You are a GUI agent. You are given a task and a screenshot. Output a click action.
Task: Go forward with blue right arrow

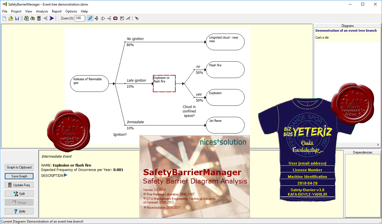pyautogui.click(x=52, y=18)
